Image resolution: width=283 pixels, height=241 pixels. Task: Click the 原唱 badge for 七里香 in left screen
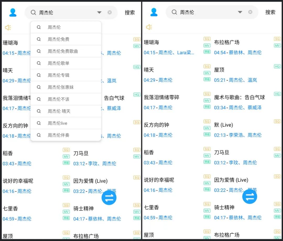coord(66,218)
